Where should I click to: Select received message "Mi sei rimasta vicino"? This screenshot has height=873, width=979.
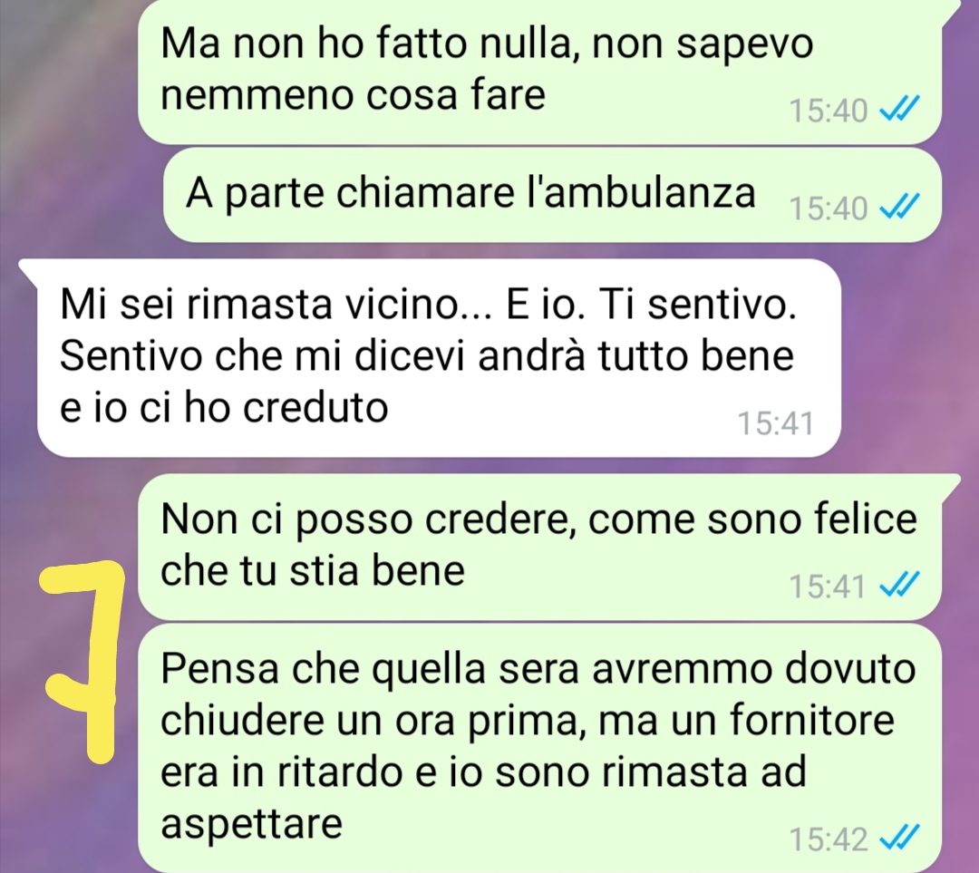(x=439, y=358)
